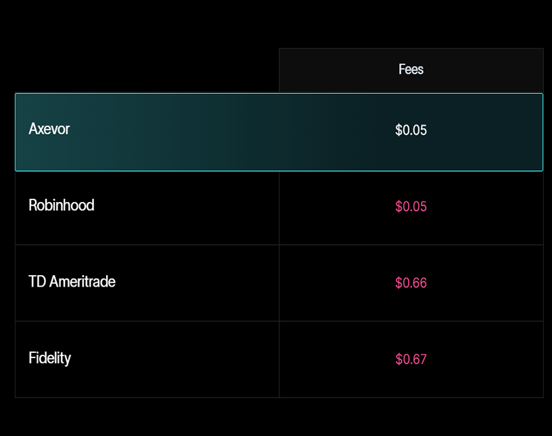The image size is (552, 436).
Task: Select Fidelity's $0.67 fee value
Action: (411, 359)
